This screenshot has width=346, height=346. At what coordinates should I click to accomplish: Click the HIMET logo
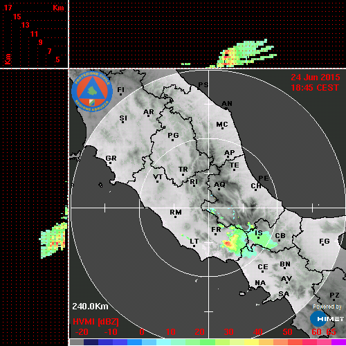tap(327, 319)
